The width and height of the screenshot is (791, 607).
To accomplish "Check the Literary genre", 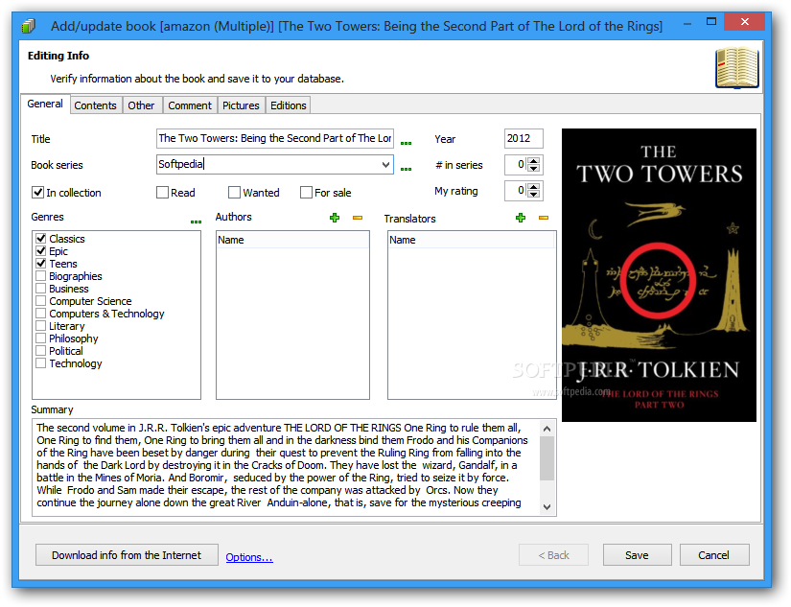I will click(41, 326).
